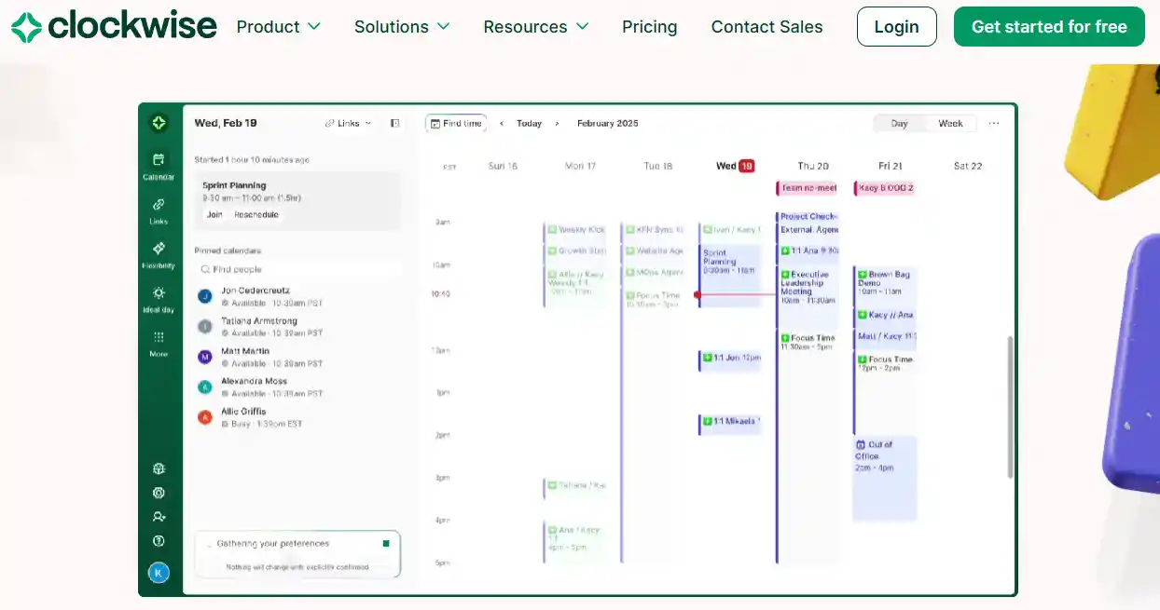Click the Find people search field

tap(297, 269)
